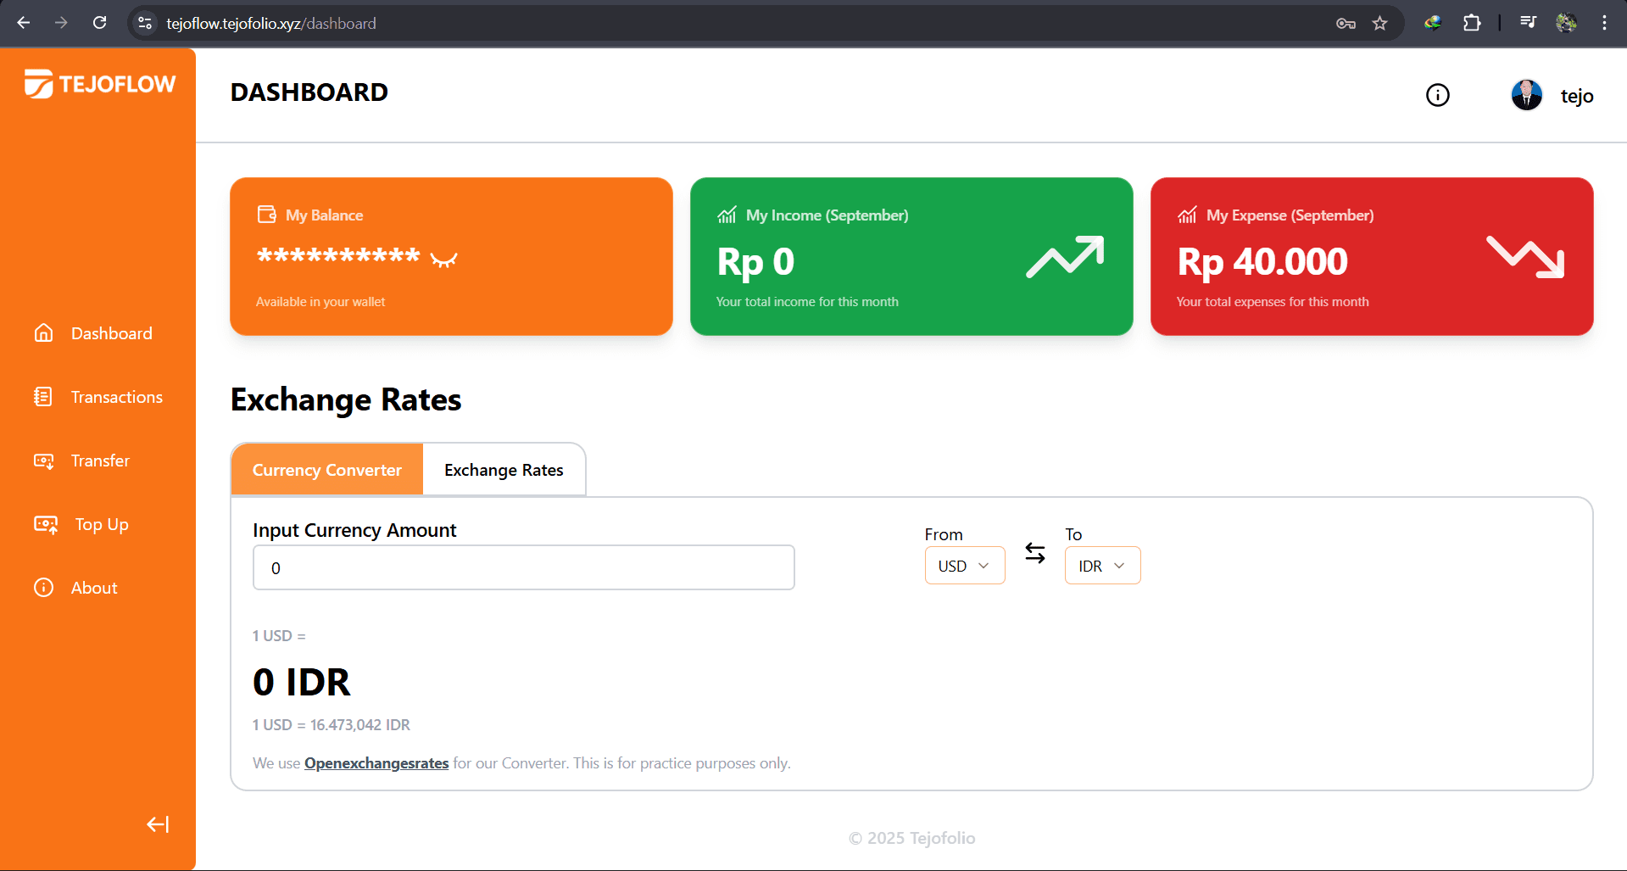Screen dimensions: 1627x871
Task: Click the Input Currency Amount field
Action: pos(523,567)
